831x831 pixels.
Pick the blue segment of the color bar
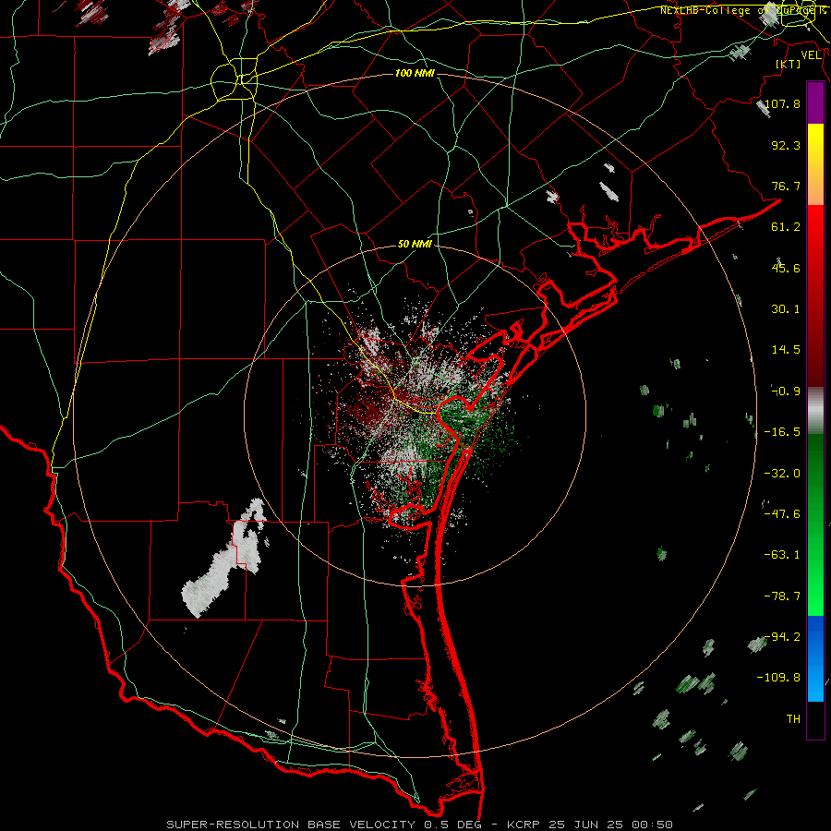pos(815,658)
